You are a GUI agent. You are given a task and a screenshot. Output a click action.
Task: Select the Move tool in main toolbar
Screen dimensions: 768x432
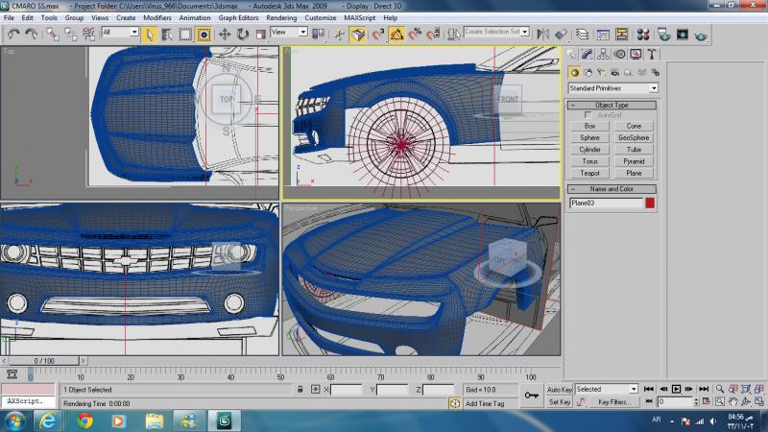point(225,35)
